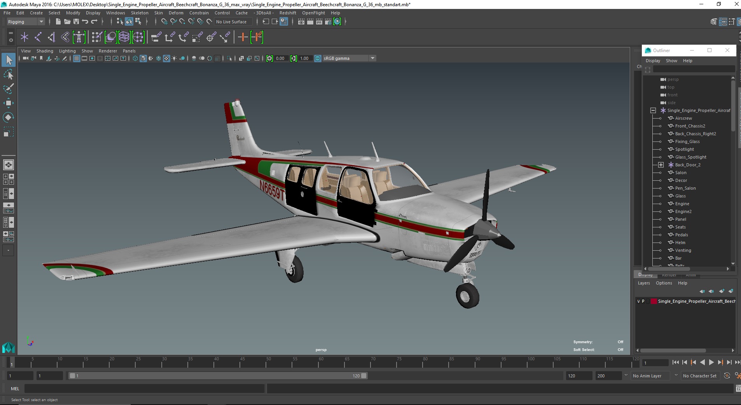Click the snap to grids magnet icon
Screen dimensions: 741x405
tap(164, 22)
